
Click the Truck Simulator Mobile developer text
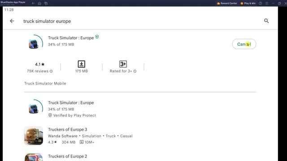click(x=45, y=84)
